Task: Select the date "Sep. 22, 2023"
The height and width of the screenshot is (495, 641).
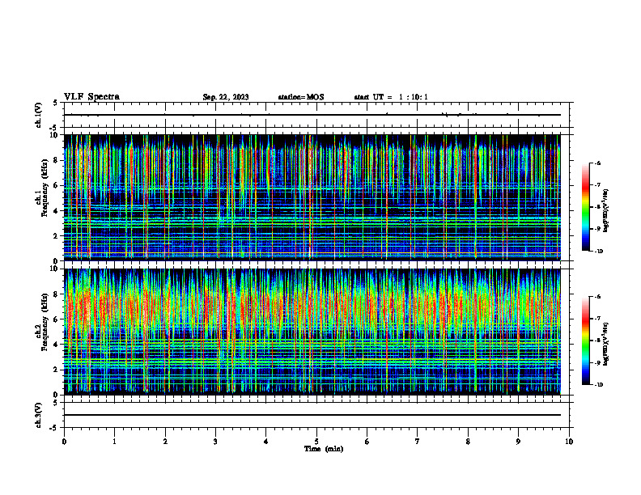Action: point(226,97)
